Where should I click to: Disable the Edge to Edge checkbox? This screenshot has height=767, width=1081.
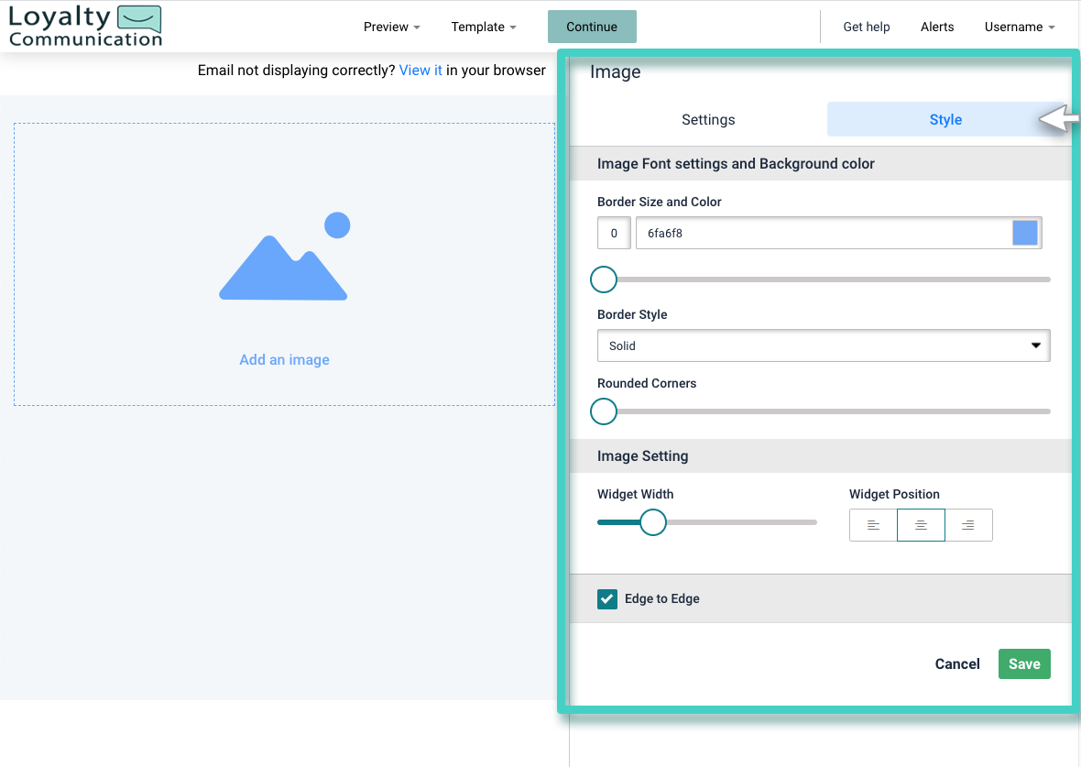(x=606, y=598)
